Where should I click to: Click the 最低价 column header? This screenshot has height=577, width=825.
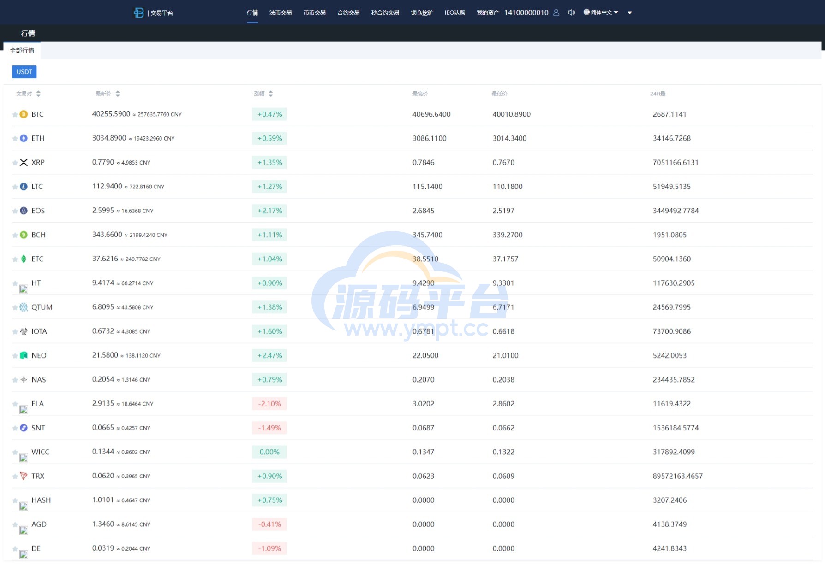point(499,94)
